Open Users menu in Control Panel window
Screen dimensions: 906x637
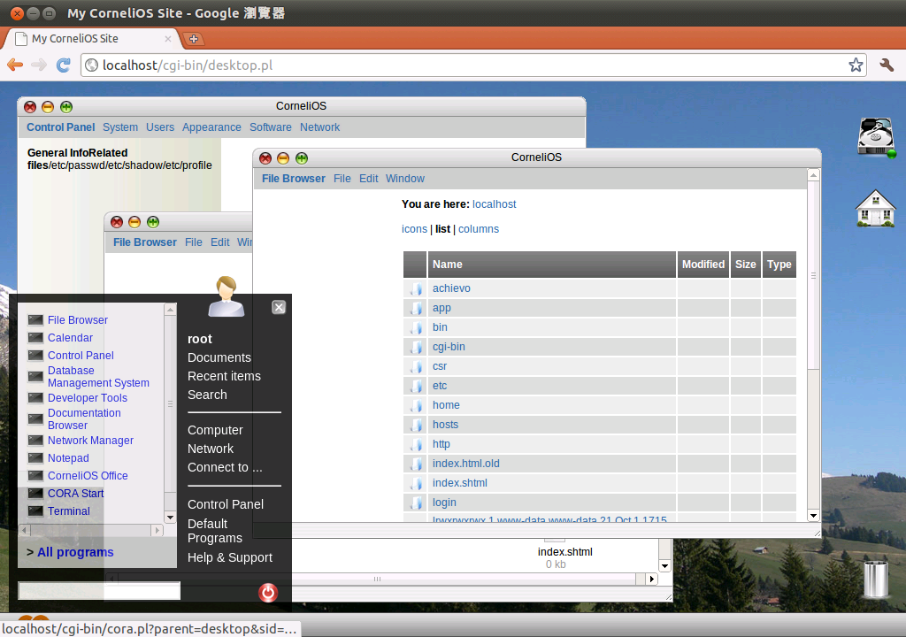160,127
